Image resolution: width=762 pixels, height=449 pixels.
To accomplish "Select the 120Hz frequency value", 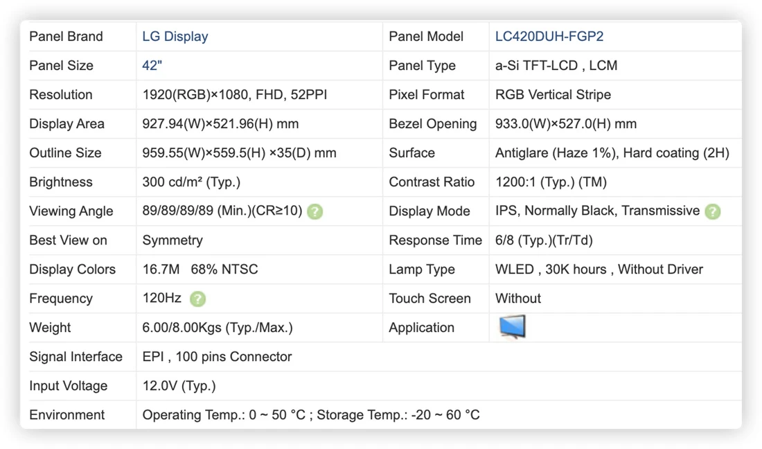I will pos(162,299).
